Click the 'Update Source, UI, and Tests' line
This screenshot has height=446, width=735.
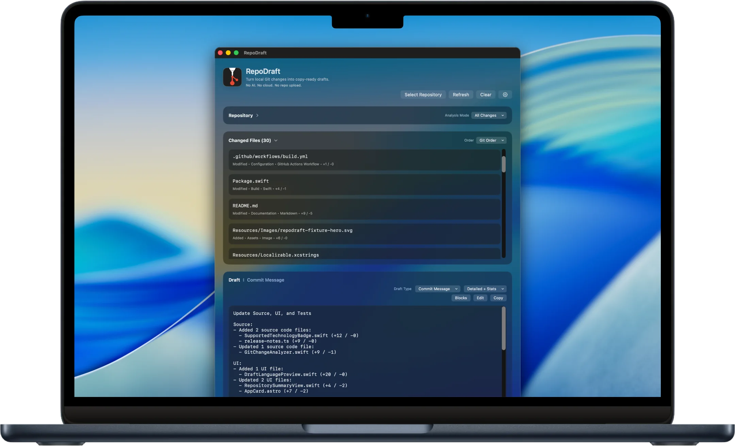pos(272,313)
